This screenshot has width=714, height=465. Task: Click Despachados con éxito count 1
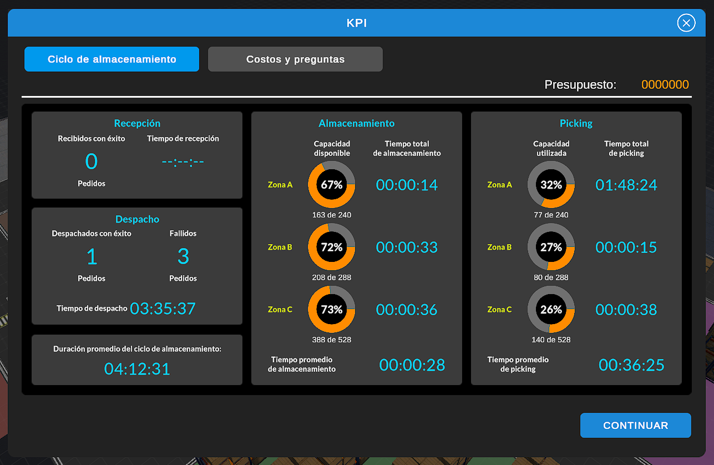[92, 256]
